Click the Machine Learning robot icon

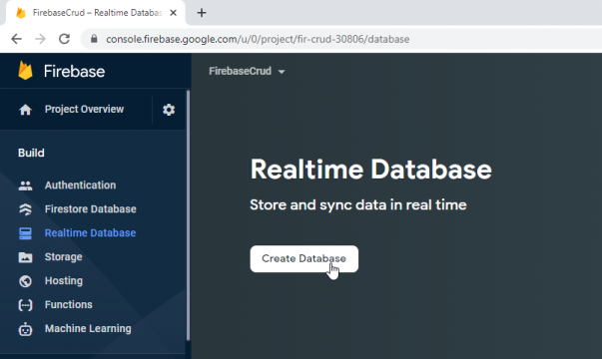(25, 329)
